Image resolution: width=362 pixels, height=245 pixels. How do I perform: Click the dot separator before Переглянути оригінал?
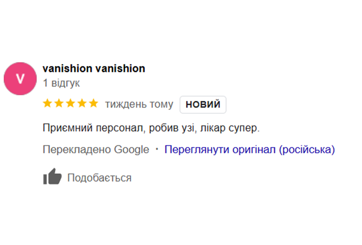tap(157, 149)
